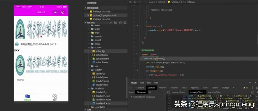Switch to the Mock tab
The image size is (258, 111).
point(184,88)
